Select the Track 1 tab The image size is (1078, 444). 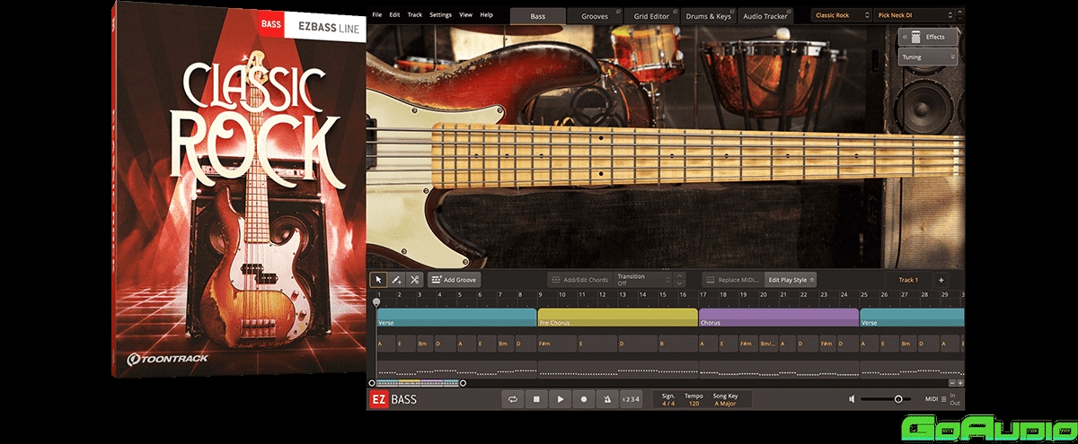point(908,280)
